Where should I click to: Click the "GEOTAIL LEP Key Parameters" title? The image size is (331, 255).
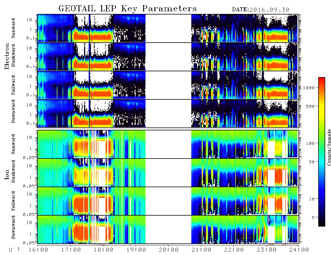coord(128,9)
